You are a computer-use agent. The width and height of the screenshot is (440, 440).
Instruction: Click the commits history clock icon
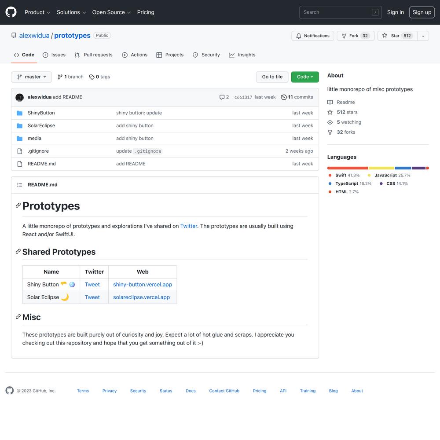(284, 97)
